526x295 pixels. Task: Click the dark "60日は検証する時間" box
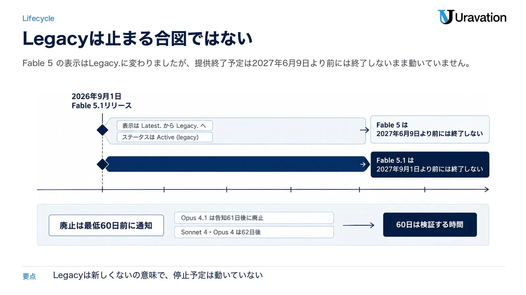430,225
